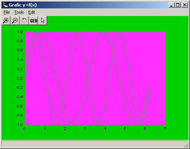Click the Grafic y=f(x) title text
Screen dimensions: 190x149
click(23, 5)
